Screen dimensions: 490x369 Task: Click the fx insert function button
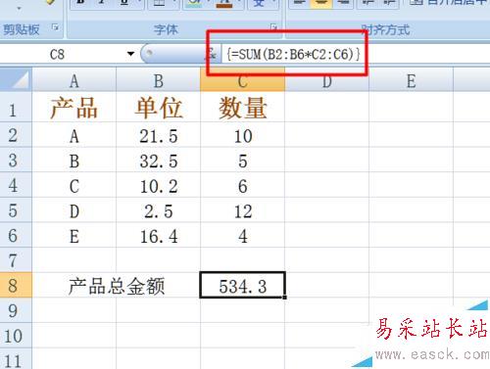coord(212,54)
